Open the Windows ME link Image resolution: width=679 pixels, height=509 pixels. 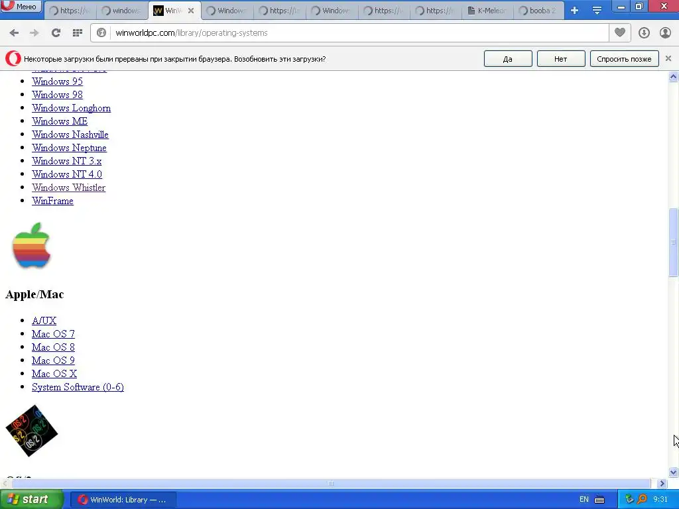pos(60,121)
